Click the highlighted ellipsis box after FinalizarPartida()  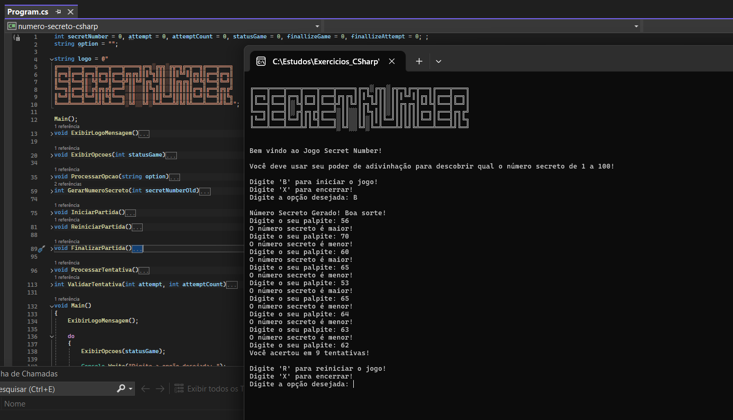coord(137,249)
